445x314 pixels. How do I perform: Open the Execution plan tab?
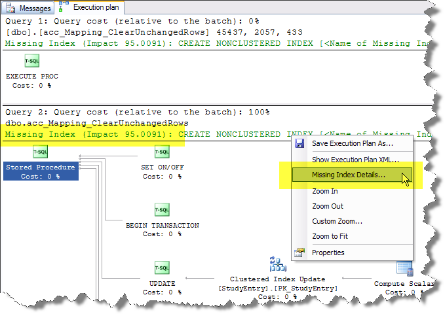pos(91,9)
